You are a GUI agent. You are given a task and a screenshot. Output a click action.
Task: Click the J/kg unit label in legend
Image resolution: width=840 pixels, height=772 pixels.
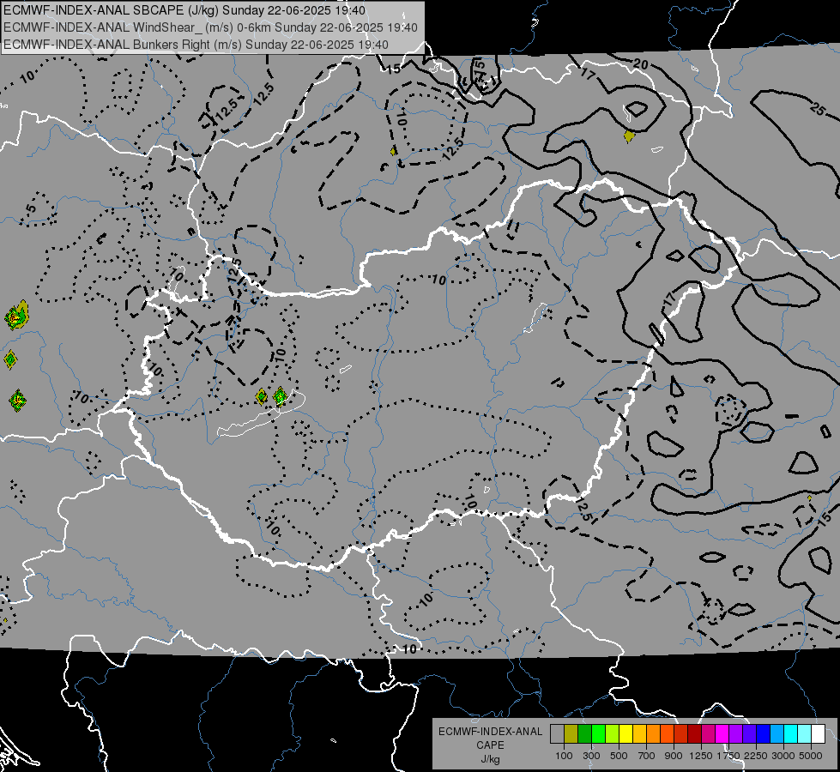coord(490,759)
